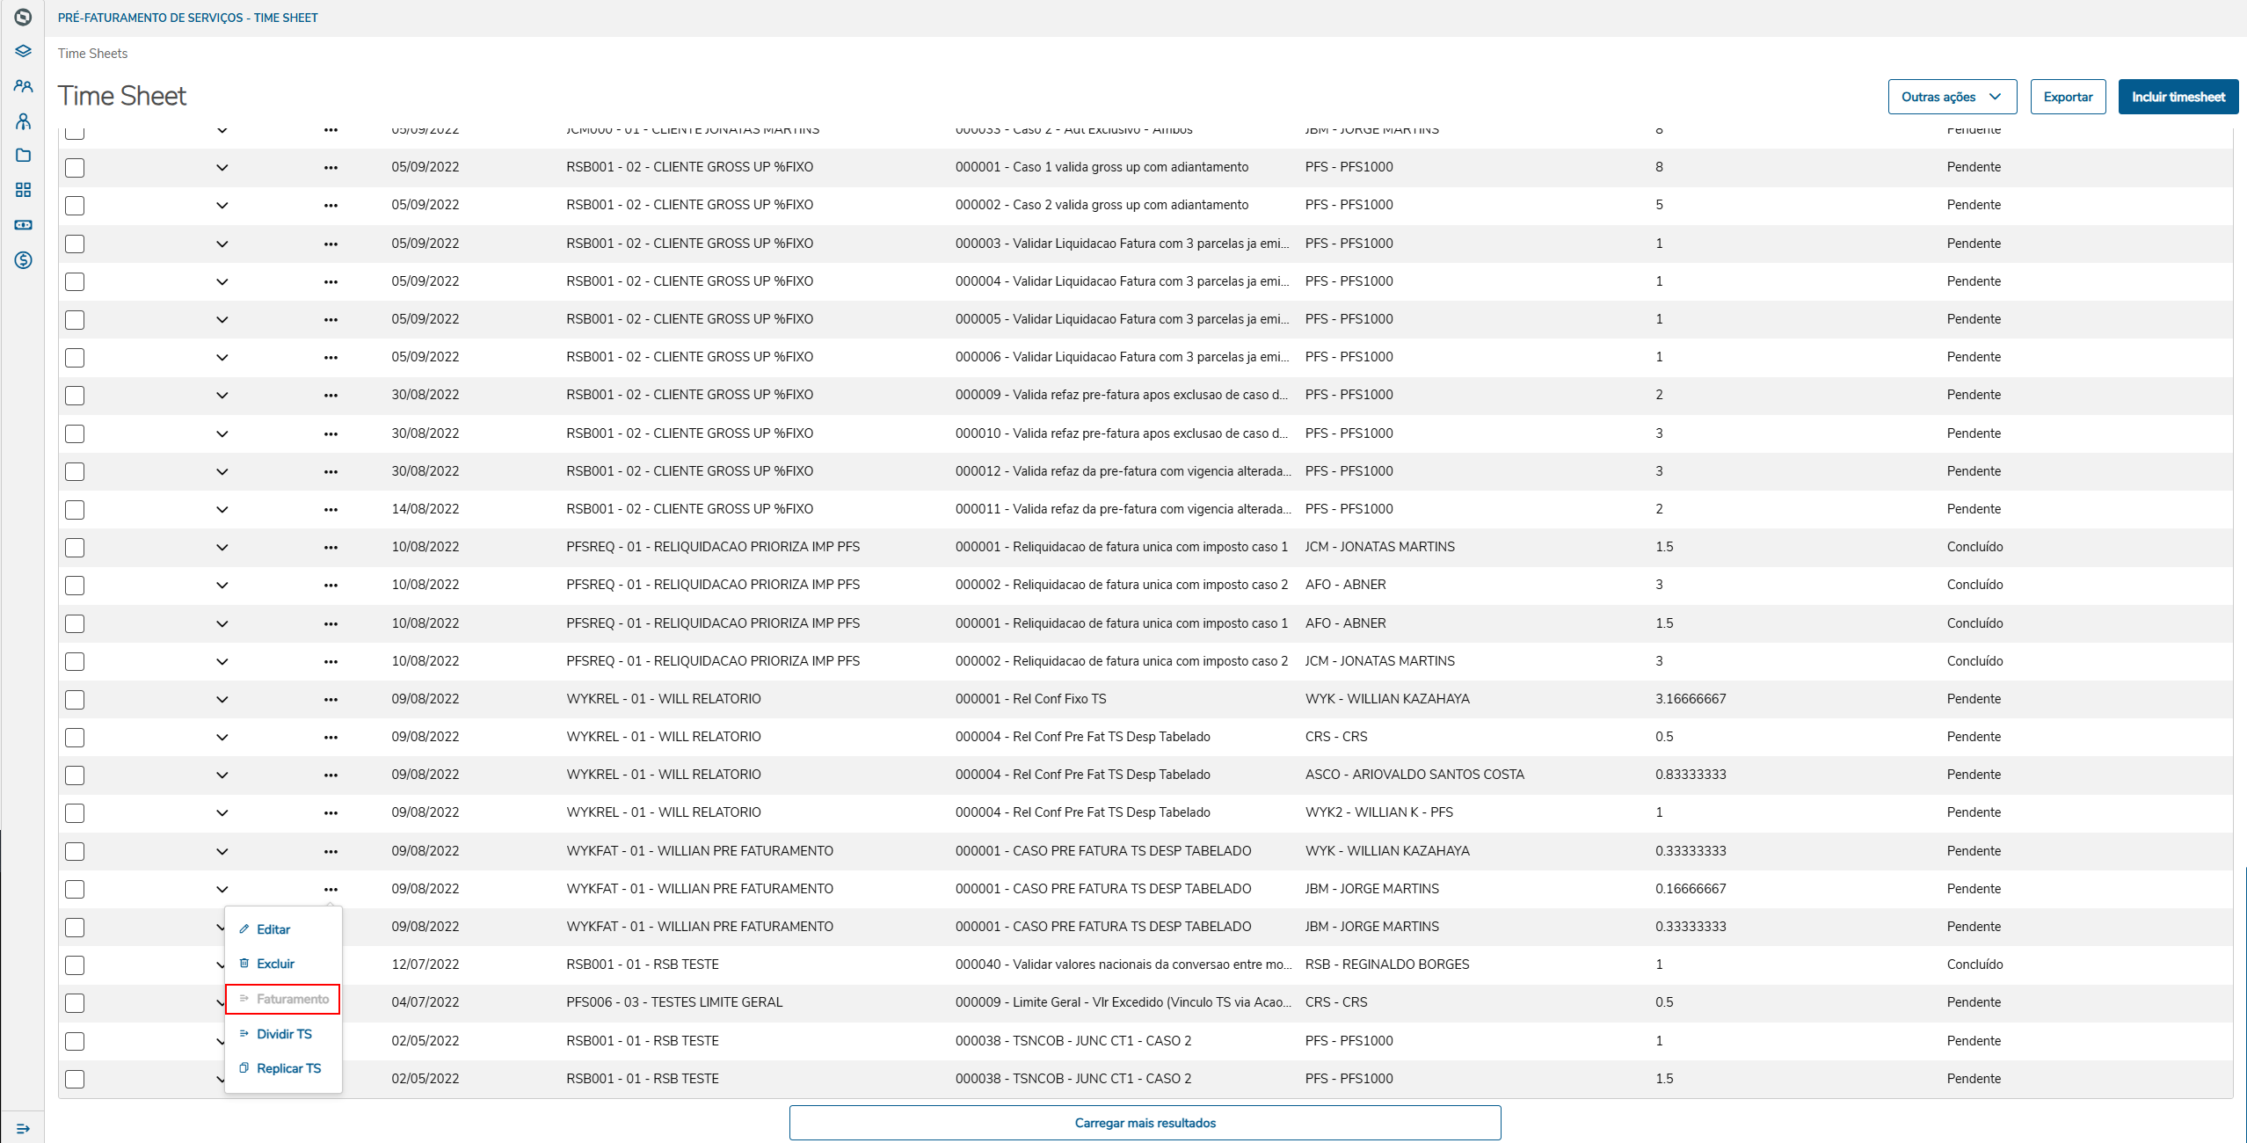The image size is (2247, 1143).
Task: Click the grid modules sidebar icon
Action: coord(23,190)
